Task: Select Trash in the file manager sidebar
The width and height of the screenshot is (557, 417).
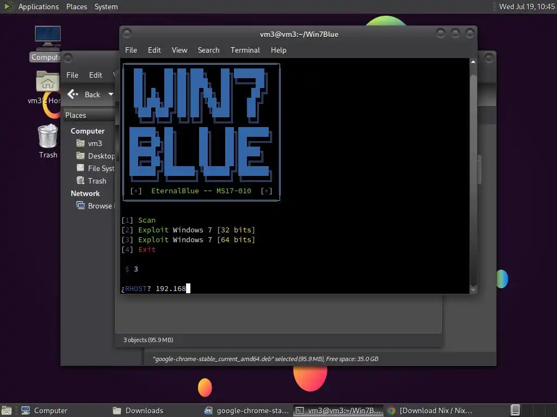Action: point(97,181)
